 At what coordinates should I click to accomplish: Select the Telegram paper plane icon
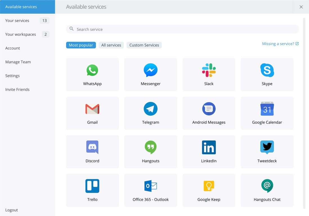pyautogui.click(x=151, y=109)
